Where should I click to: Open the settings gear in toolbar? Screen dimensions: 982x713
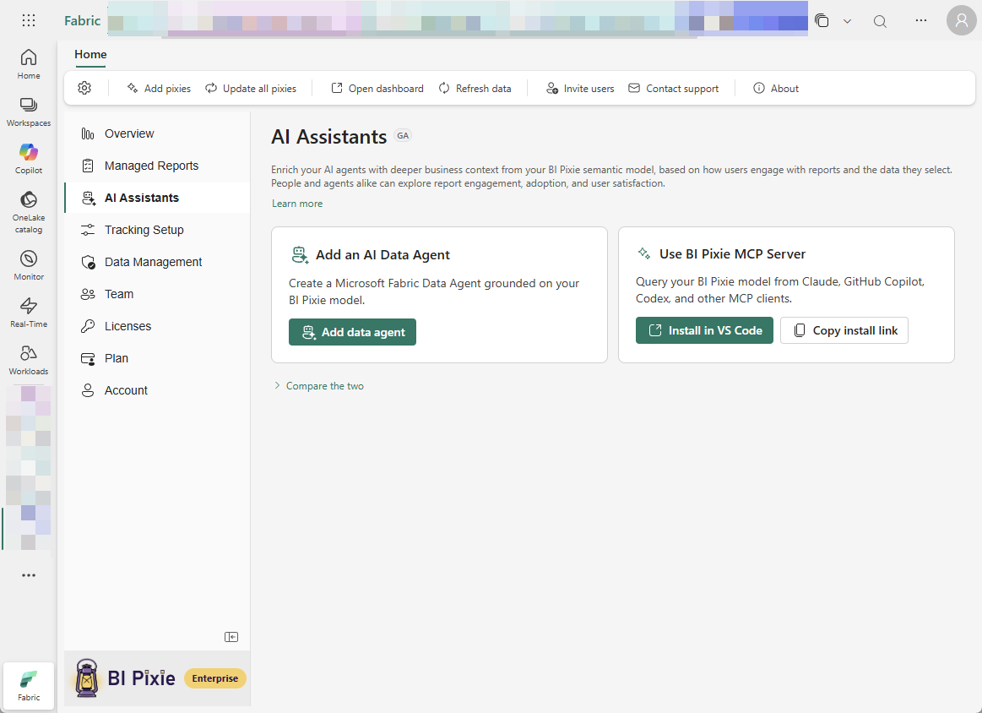point(84,89)
